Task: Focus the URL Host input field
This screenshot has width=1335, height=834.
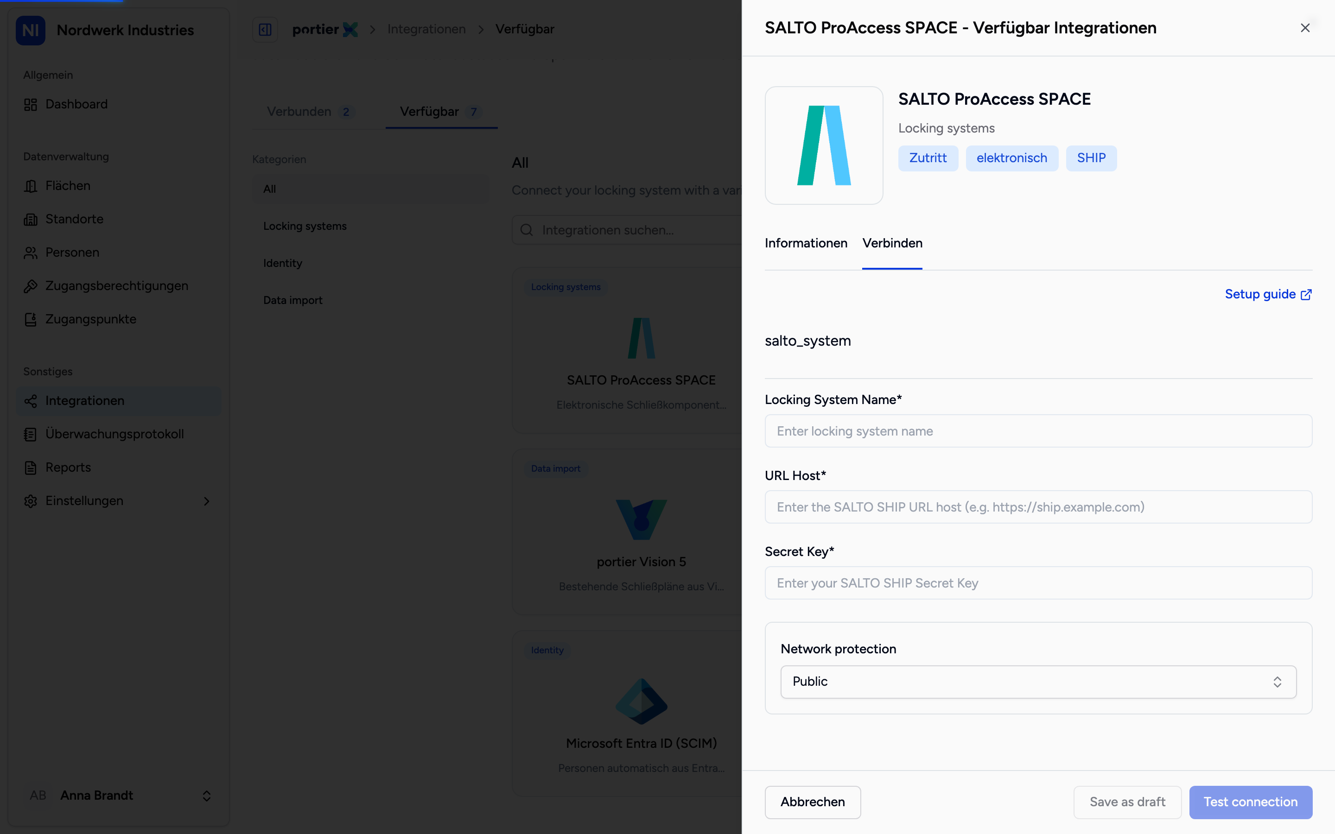Action: pyautogui.click(x=1038, y=507)
